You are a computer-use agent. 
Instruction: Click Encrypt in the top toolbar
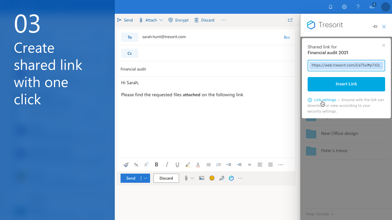(178, 20)
